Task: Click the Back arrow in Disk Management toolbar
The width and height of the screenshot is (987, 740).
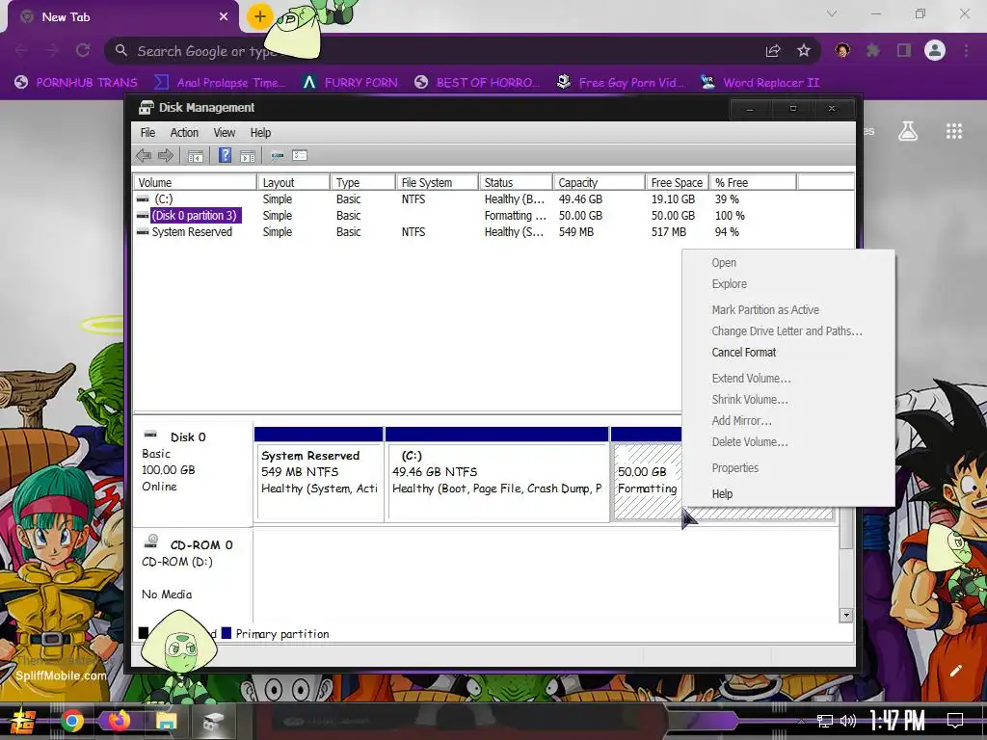Action: tap(144, 155)
